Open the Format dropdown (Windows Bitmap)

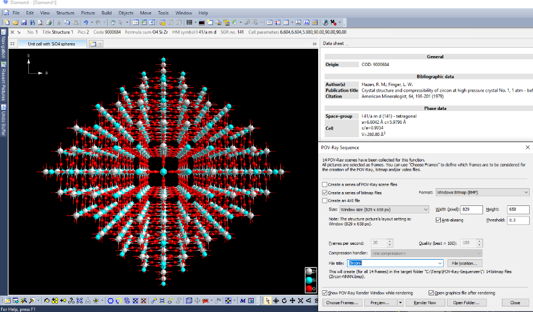482,193
